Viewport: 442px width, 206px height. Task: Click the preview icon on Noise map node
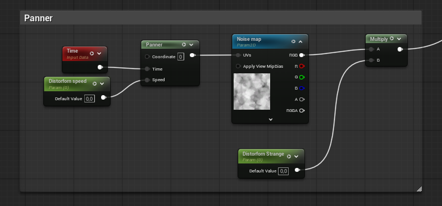293,41
